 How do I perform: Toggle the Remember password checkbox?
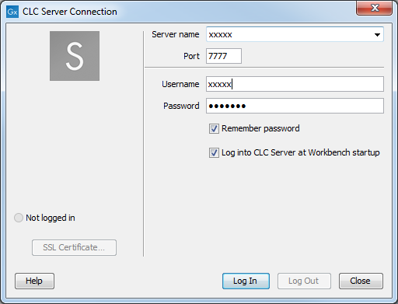click(214, 128)
